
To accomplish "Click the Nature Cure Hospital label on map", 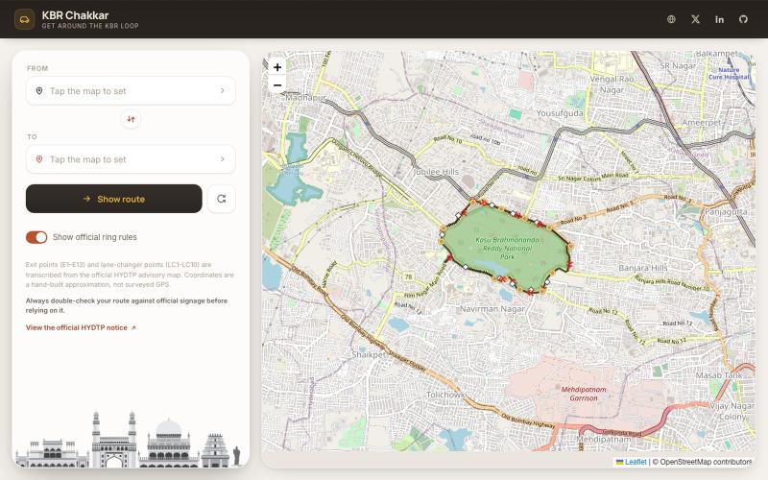I will 729,74.
